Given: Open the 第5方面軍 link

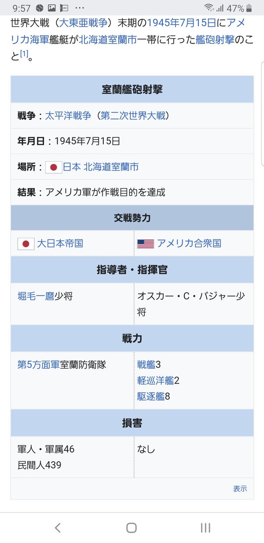Looking at the screenshot, I should click(38, 365).
